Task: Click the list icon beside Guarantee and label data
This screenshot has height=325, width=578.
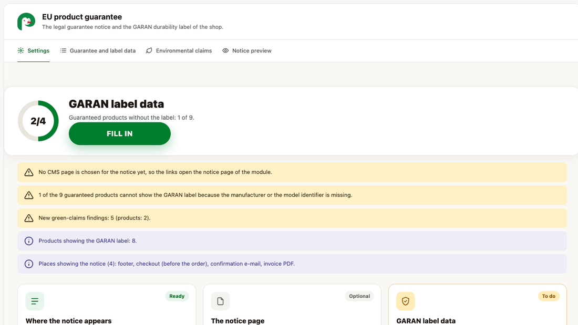Action: click(64, 50)
